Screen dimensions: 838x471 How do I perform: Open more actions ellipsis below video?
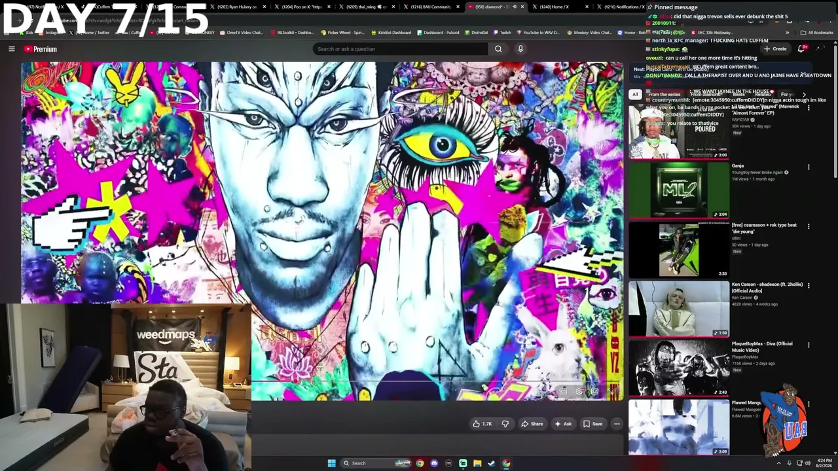[617, 424]
